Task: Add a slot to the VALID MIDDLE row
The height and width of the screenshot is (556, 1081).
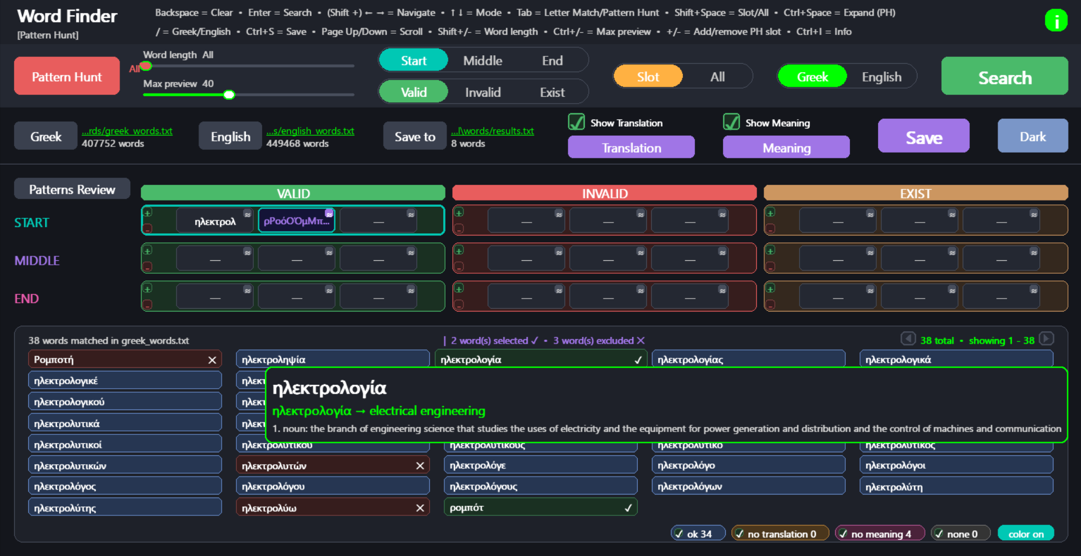Action: 148,251
